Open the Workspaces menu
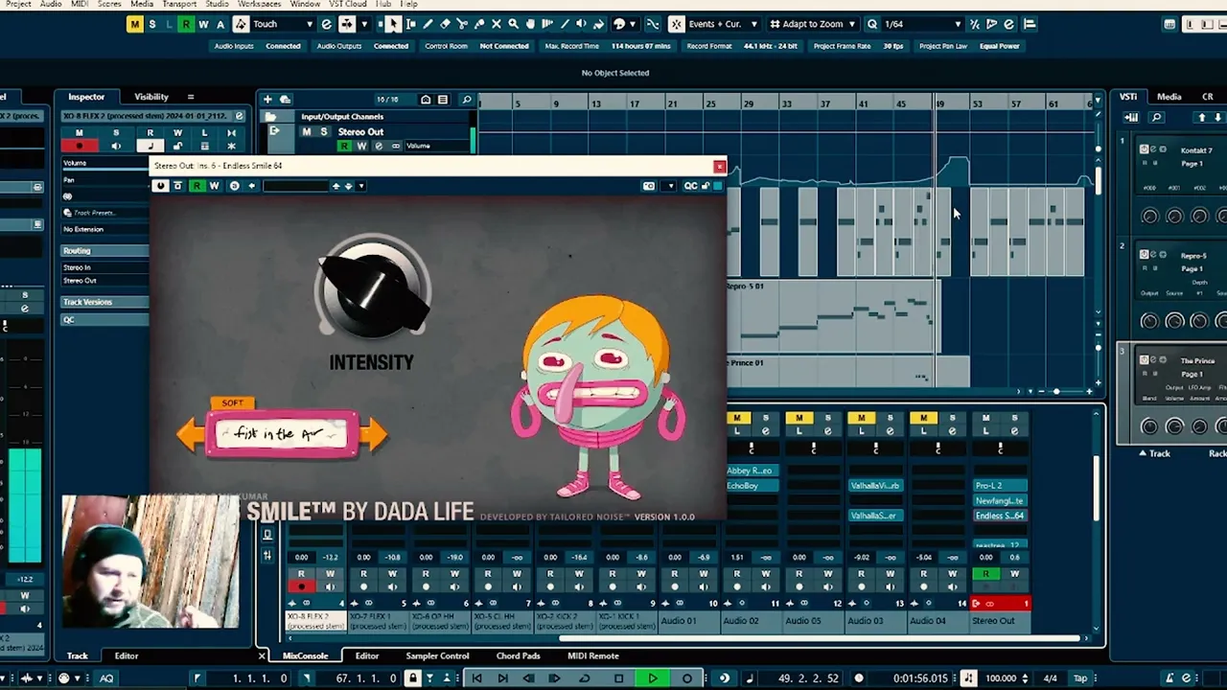Screen dimensions: 1227x690 click(259, 4)
